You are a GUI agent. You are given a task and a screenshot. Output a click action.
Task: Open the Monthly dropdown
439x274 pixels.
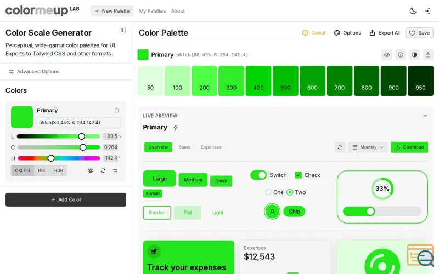[x=368, y=147]
